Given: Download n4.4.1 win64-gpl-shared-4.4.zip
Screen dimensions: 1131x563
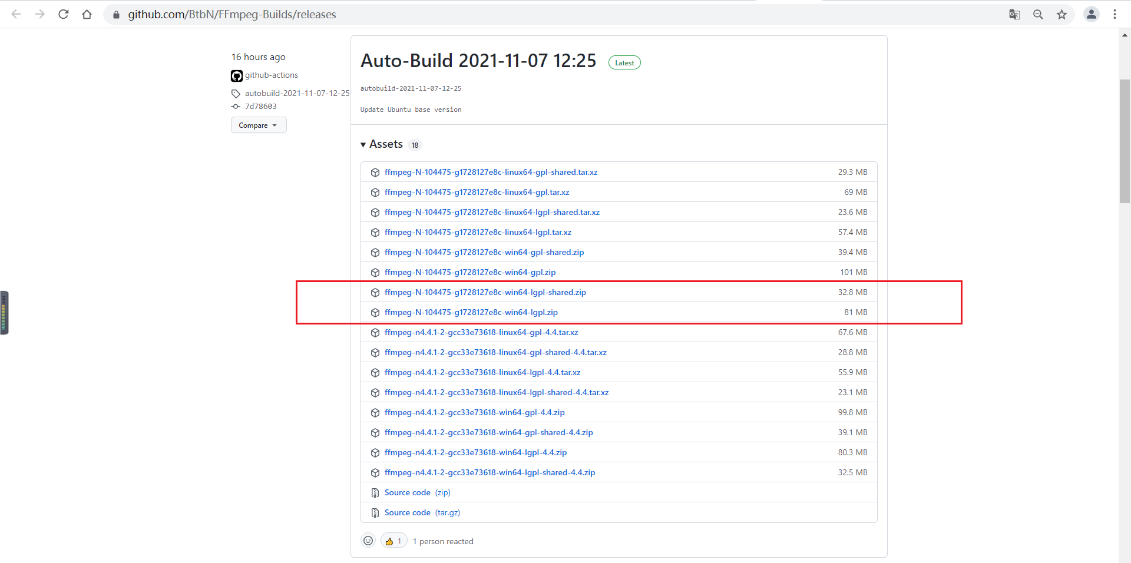Looking at the screenshot, I should coord(489,432).
